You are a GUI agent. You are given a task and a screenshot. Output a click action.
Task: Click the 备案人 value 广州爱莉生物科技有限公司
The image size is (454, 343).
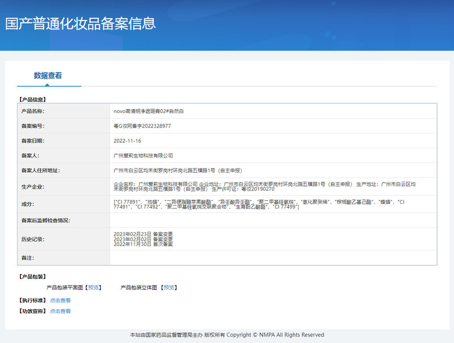[x=143, y=156]
